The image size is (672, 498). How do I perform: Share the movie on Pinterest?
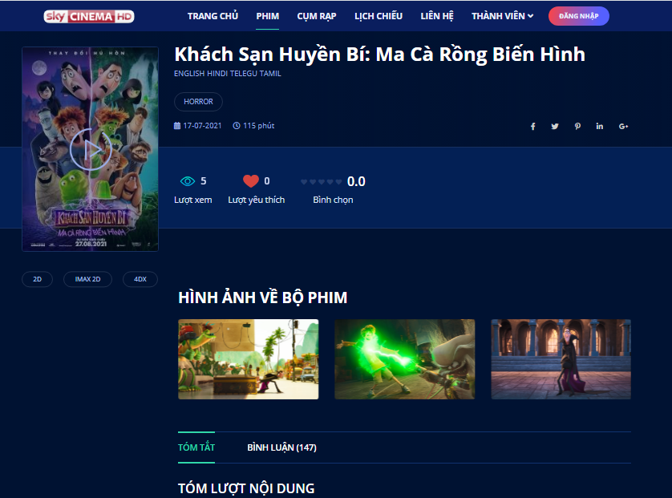[577, 126]
